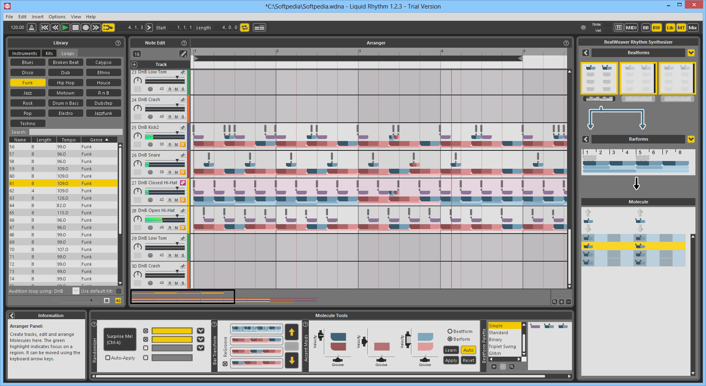Screen dimensions: 706x386
Task: Open the Audition loop kit dropdown
Action: pos(76,291)
